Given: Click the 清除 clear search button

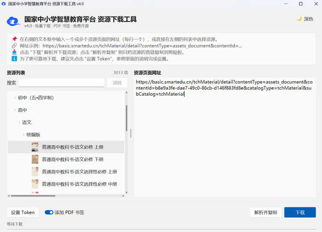Looking at the screenshot, I should [117, 83].
